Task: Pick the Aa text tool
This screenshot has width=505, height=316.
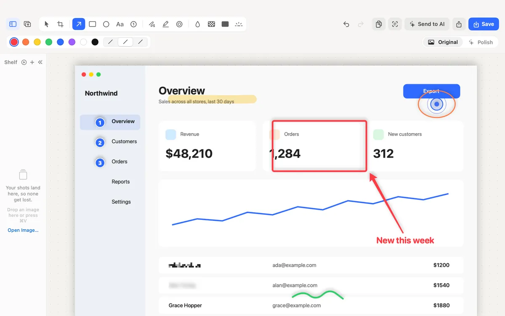Action: coord(120,24)
